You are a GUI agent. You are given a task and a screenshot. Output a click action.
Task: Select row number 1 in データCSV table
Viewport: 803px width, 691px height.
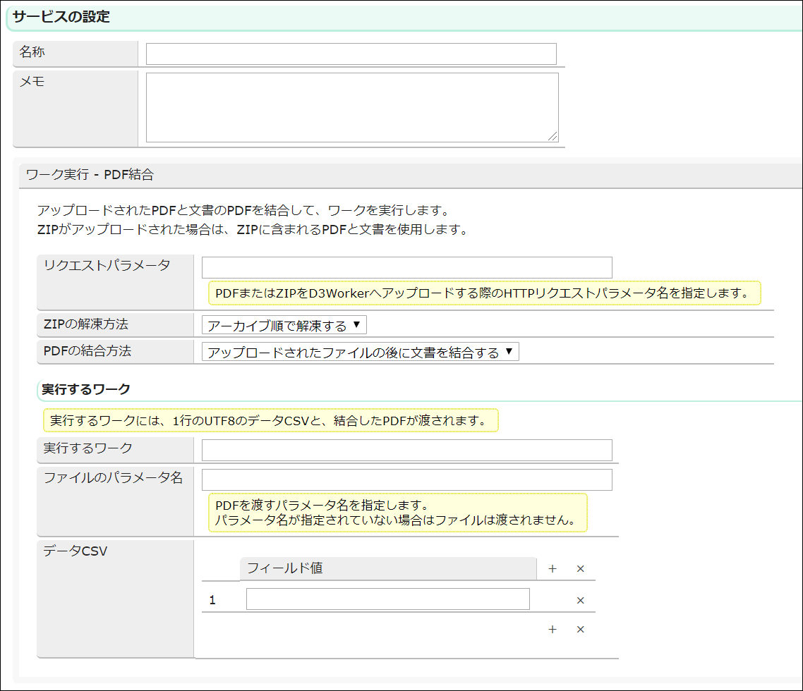coord(212,601)
